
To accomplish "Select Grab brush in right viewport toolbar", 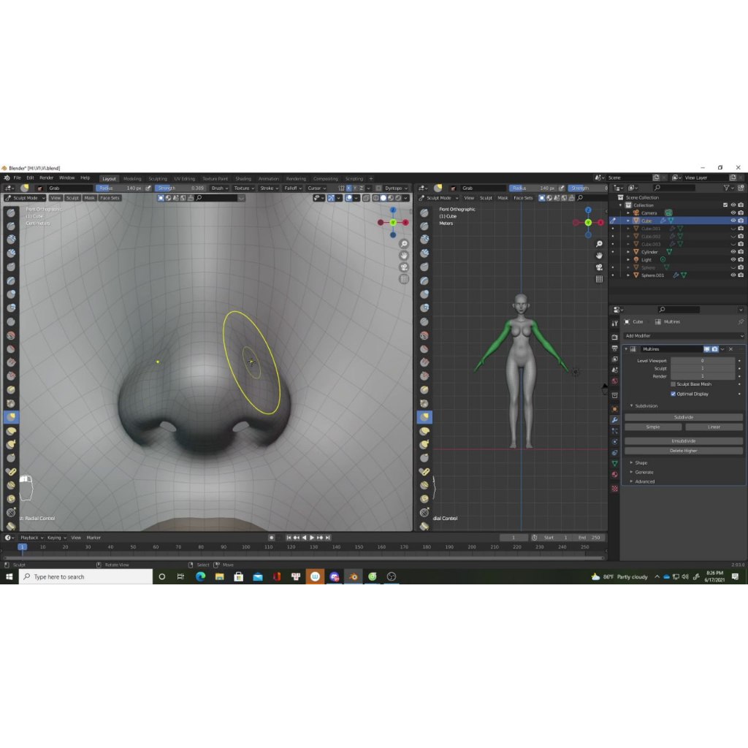I will pos(424,417).
